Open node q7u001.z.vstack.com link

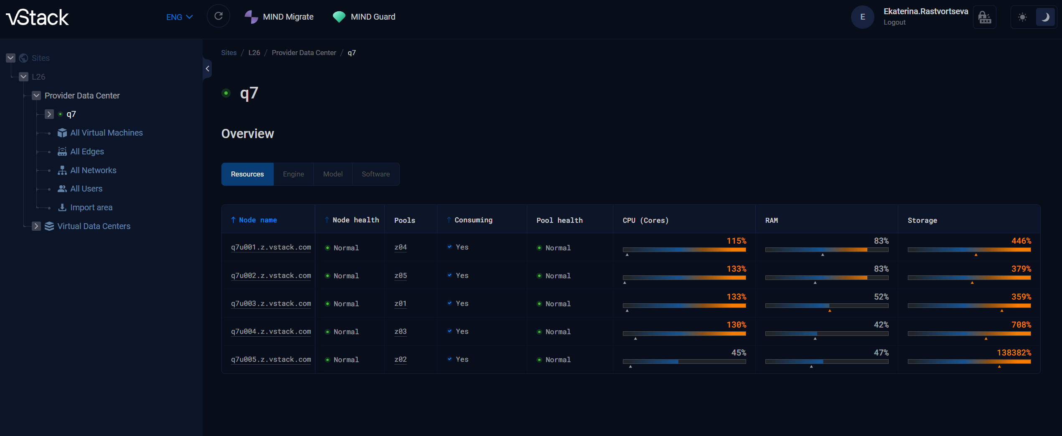tap(271, 247)
